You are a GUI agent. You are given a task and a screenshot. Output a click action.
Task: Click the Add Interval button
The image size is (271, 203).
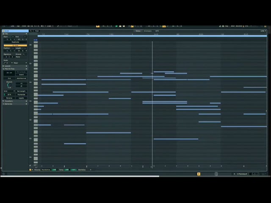click(x=21, y=78)
